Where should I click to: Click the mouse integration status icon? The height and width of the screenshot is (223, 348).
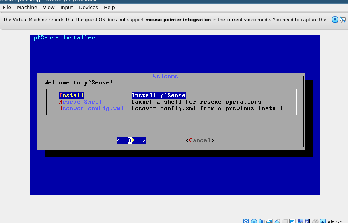[x=315, y=221]
